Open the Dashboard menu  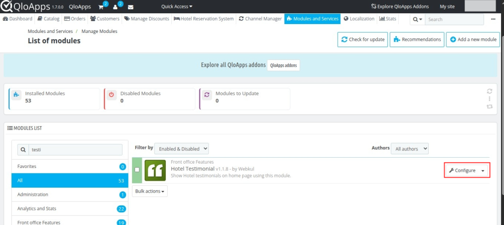pyautogui.click(x=17, y=19)
